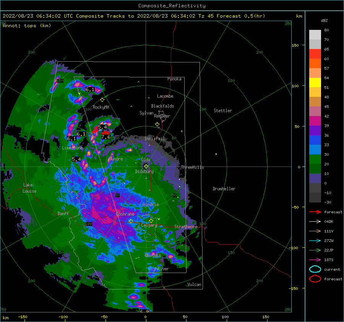Click the 6.1 top label near RockyMH

[x=90, y=90]
